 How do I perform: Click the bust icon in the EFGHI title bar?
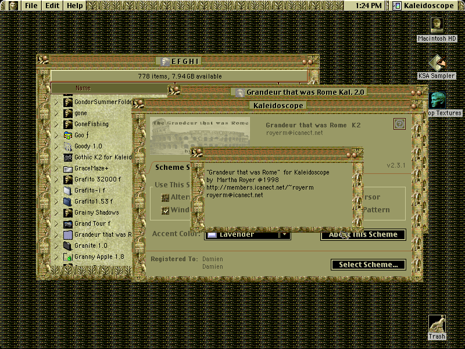click(165, 62)
